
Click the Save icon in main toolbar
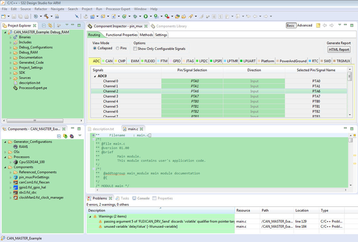click(x=14, y=16)
